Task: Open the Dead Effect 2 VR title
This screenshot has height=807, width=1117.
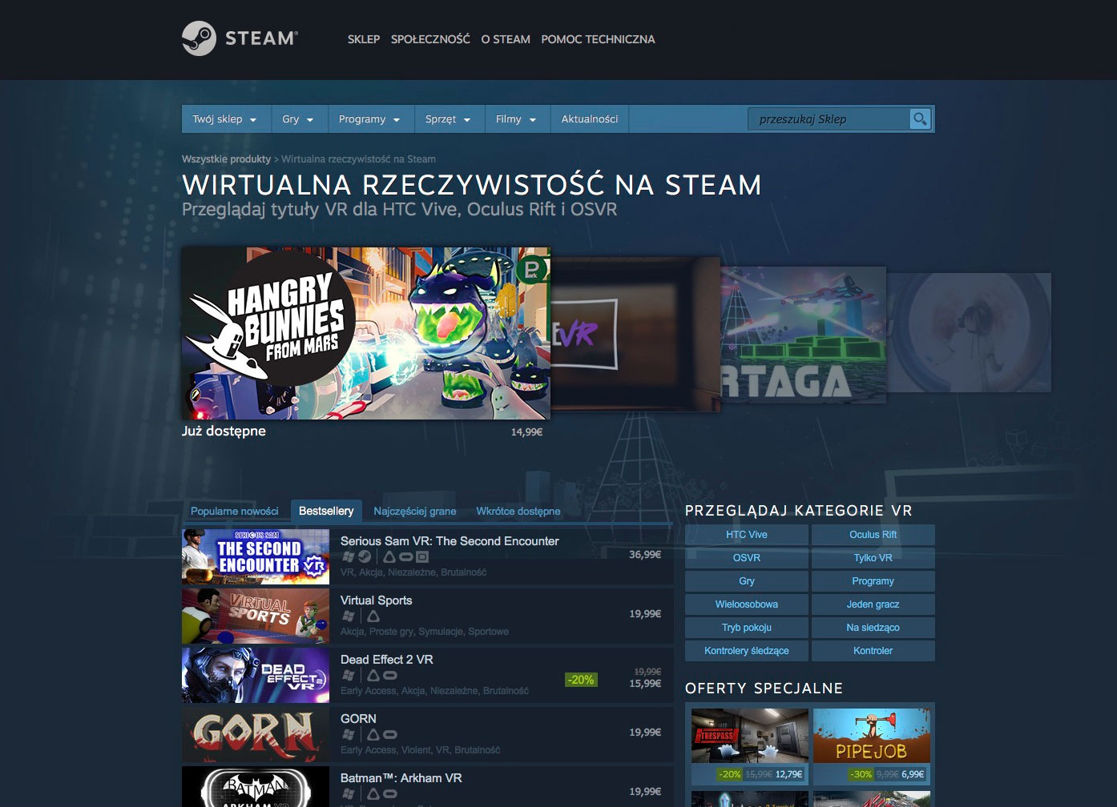Action: coord(387,660)
